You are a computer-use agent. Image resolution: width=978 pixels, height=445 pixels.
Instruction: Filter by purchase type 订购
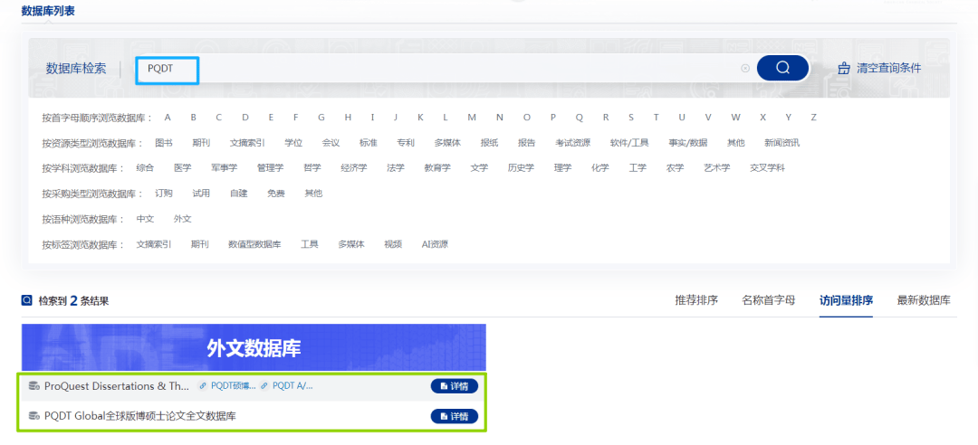tap(163, 194)
